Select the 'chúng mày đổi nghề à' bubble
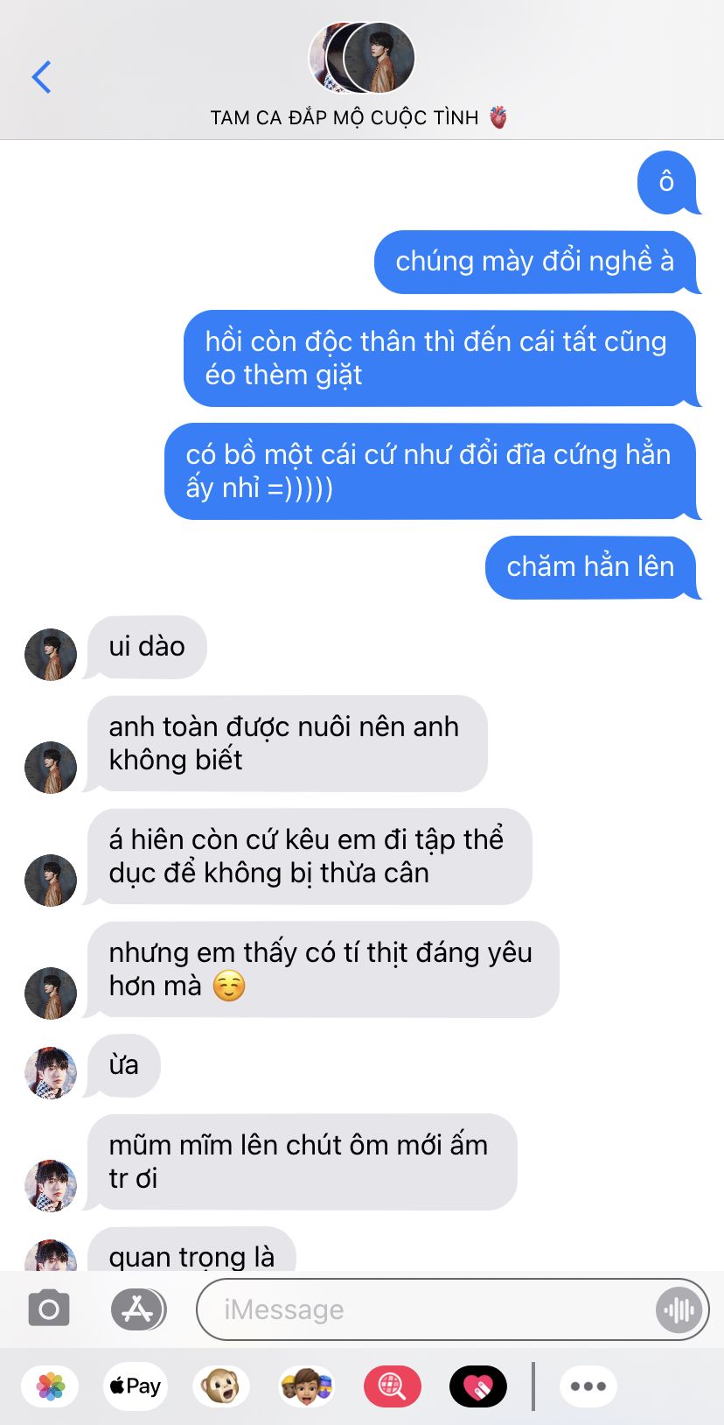Screen dimensions: 724x1425 coord(535,262)
